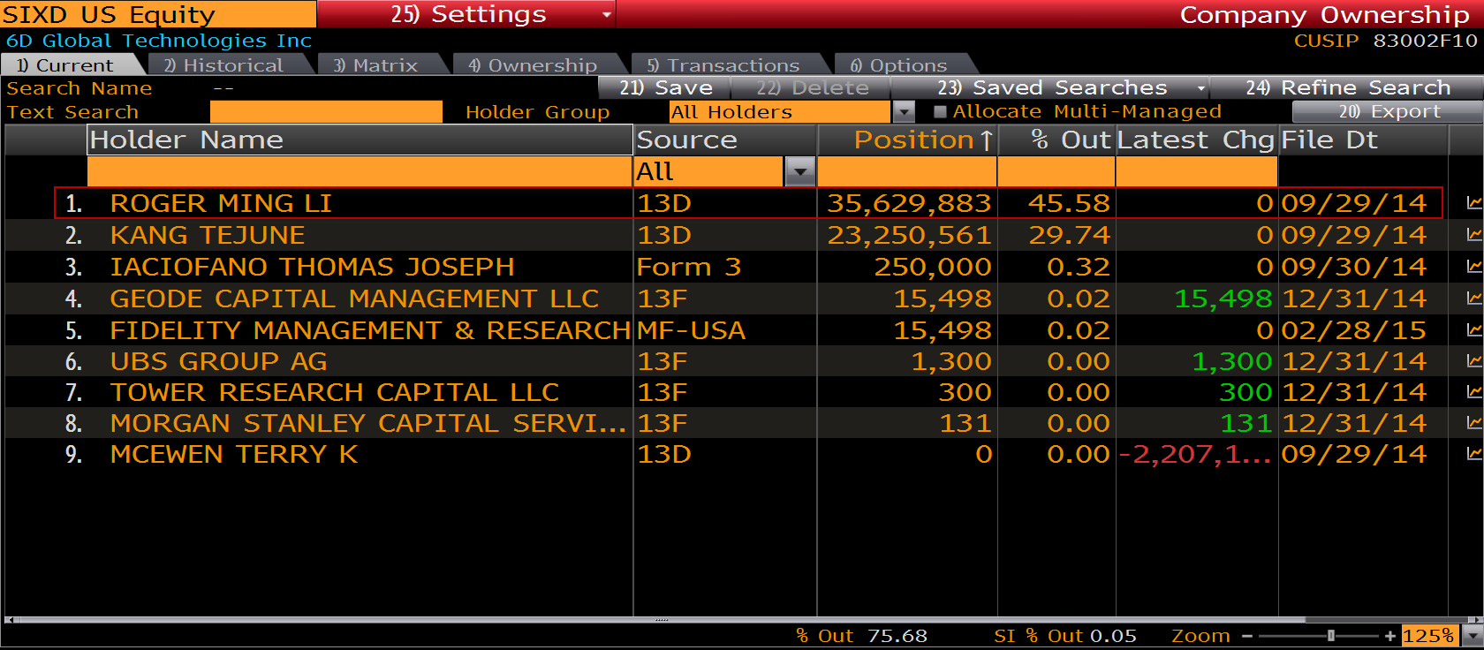Select holder FIDELITY MANAGEMENT & RESEARCH

coord(370,330)
